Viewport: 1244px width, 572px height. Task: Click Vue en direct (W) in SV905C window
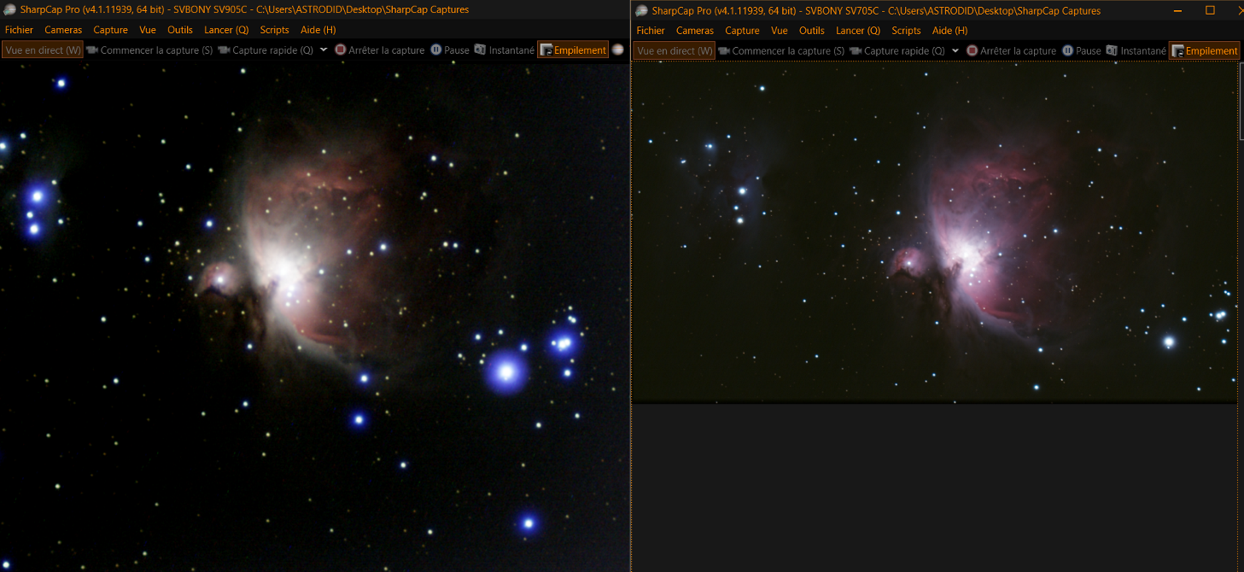pyautogui.click(x=43, y=50)
